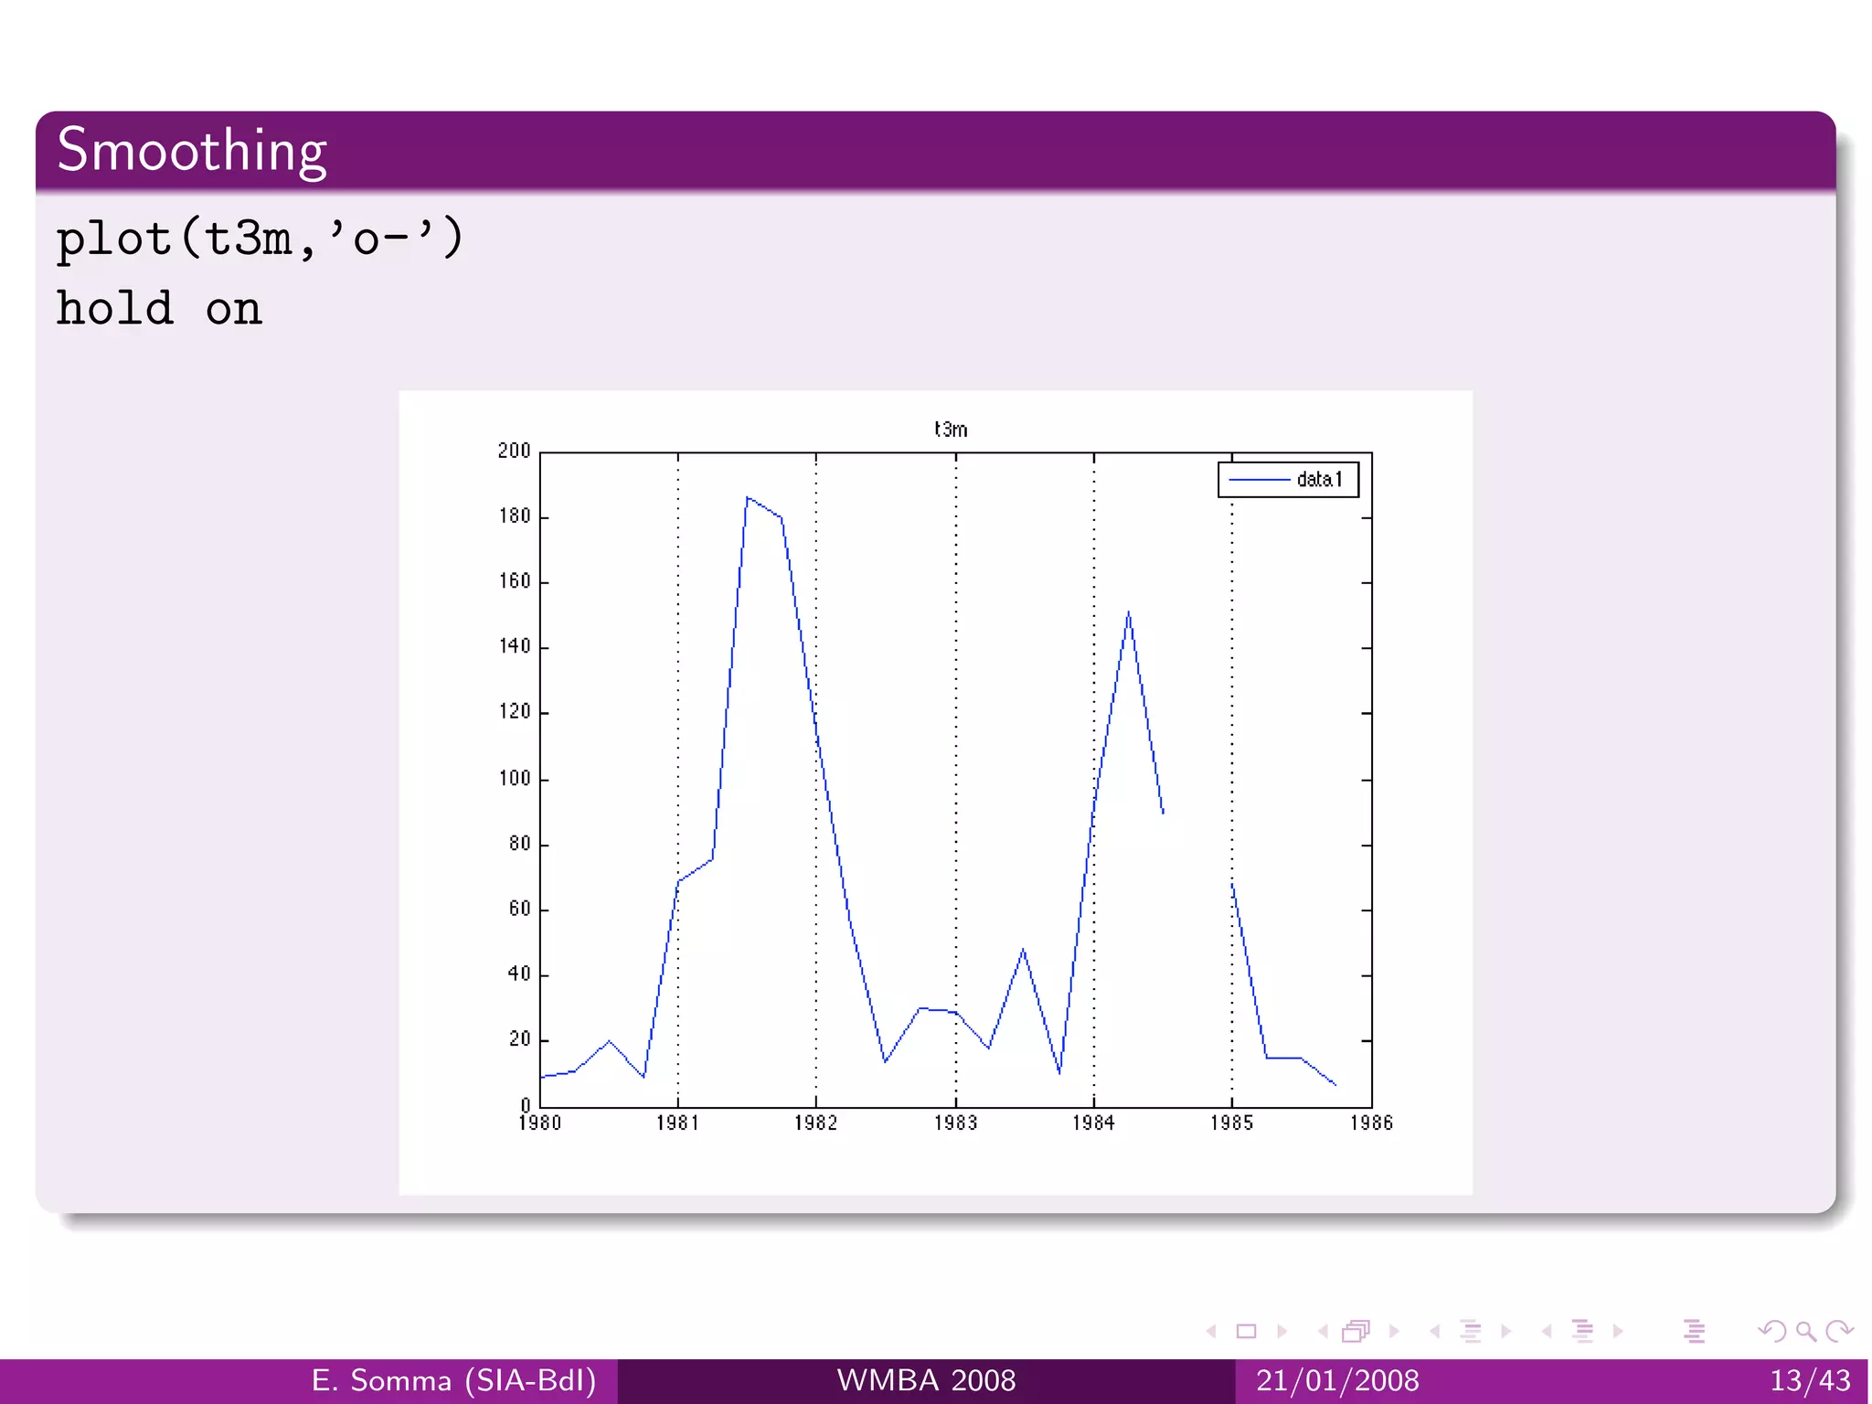Click the presentation outline icon
Screen dimensions: 1872x1404
1694,1332
